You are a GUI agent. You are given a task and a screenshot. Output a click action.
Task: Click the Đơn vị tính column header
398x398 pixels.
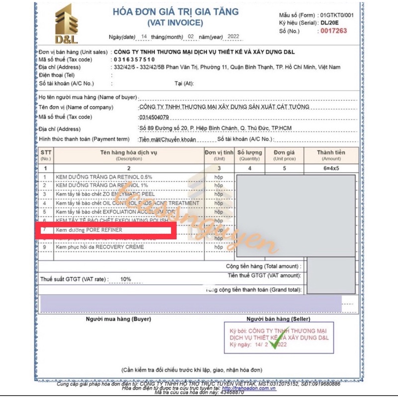tap(219, 155)
